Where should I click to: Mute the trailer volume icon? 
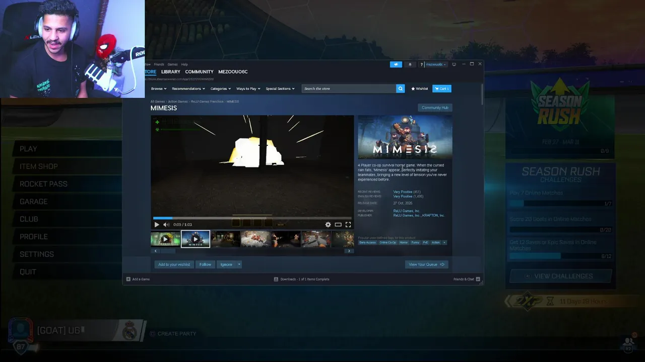[166, 225]
